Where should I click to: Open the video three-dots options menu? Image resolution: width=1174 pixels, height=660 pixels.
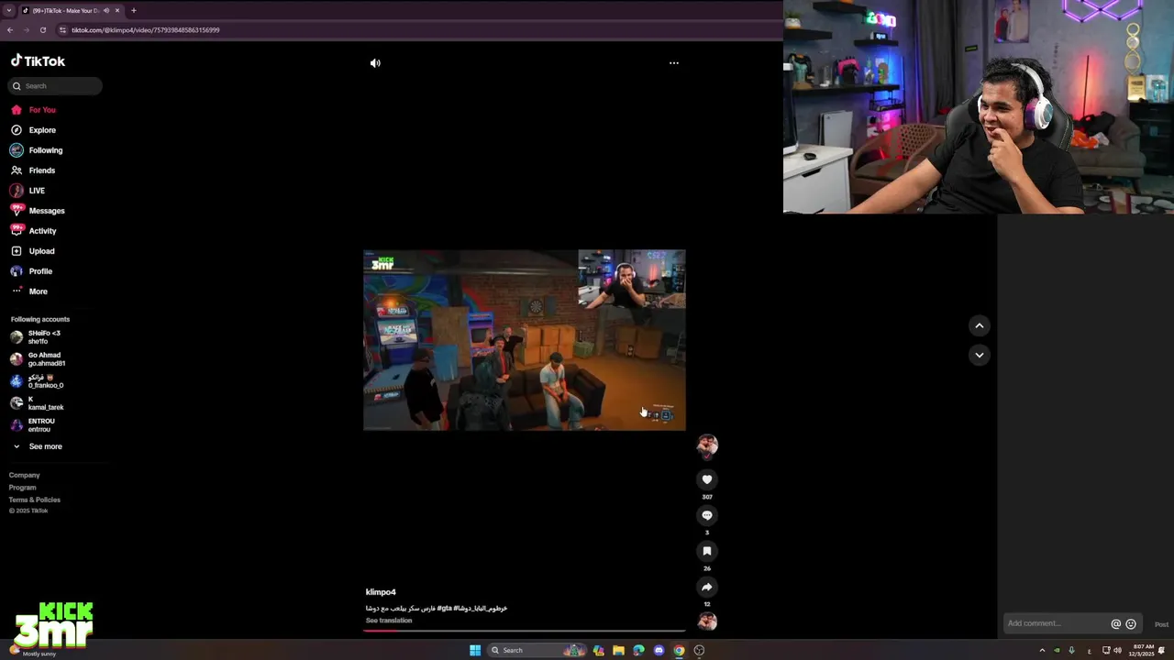click(674, 63)
